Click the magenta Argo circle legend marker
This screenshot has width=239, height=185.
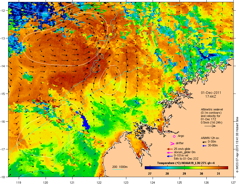coord(174,136)
